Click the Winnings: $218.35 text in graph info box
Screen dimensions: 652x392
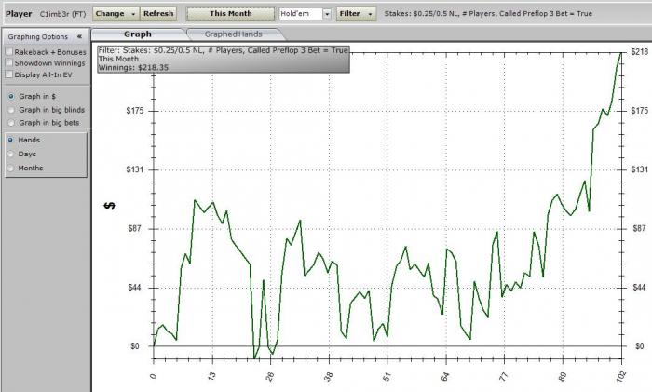coord(133,67)
